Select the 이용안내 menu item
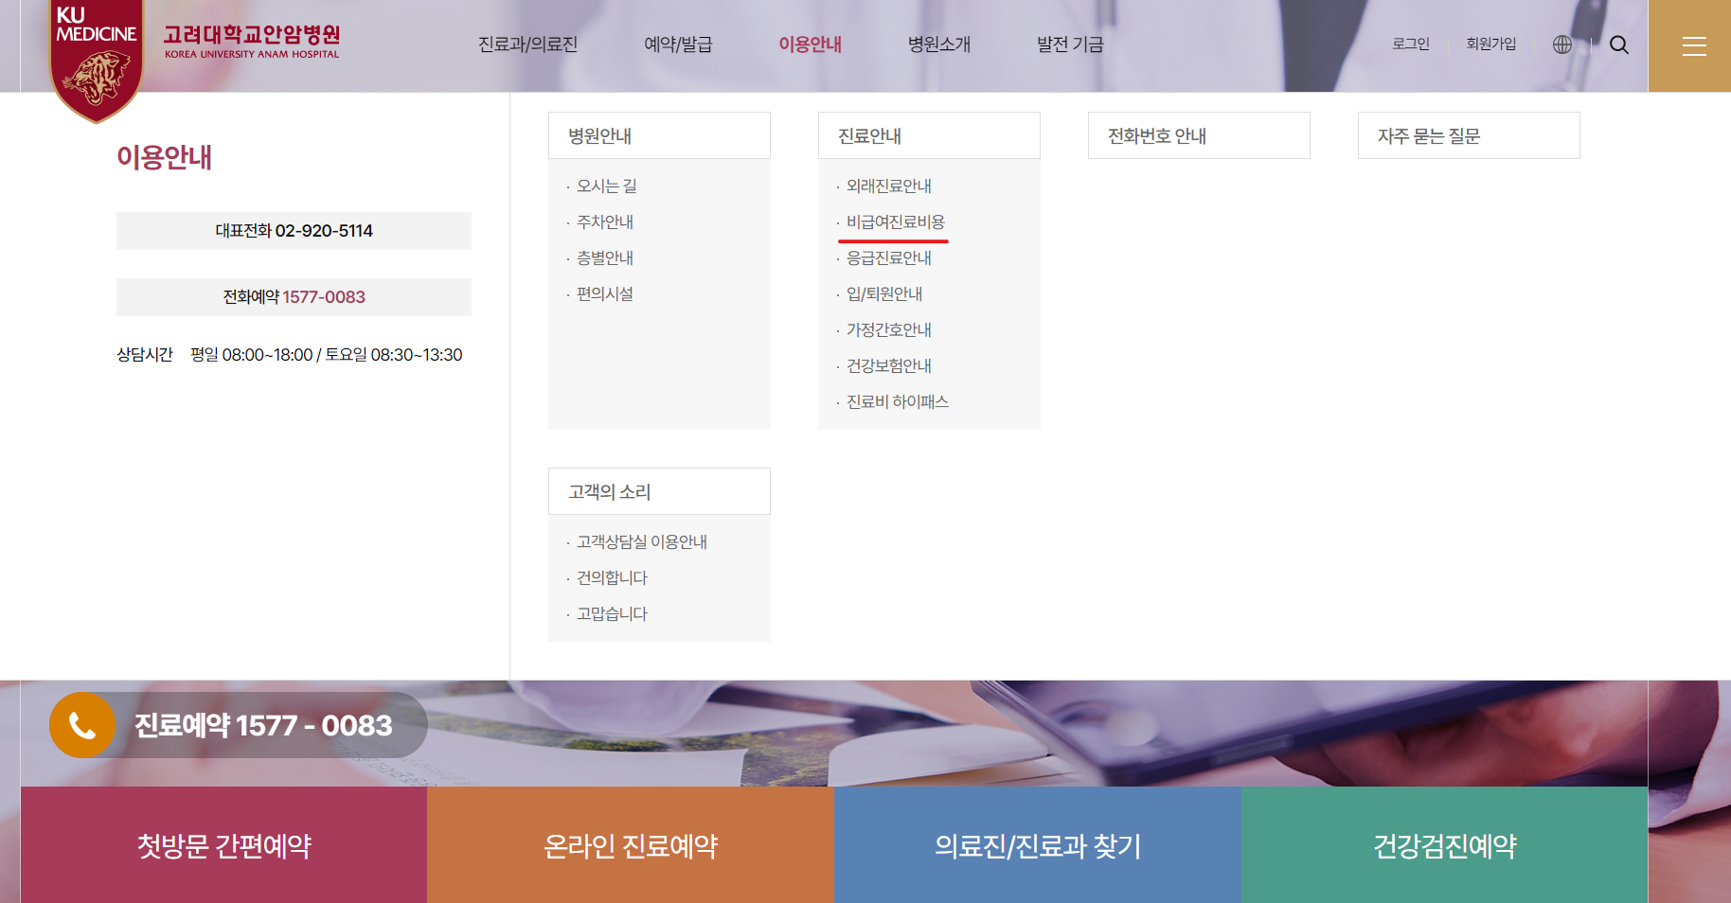The height and width of the screenshot is (903, 1731). click(x=810, y=44)
